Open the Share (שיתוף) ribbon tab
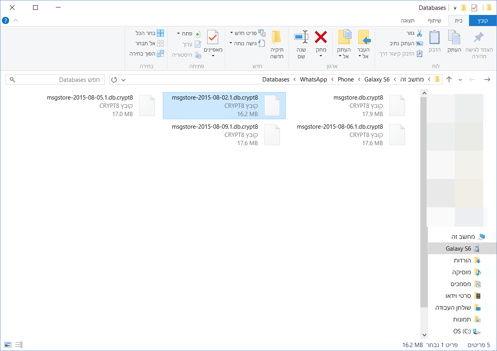 [434, 20]
